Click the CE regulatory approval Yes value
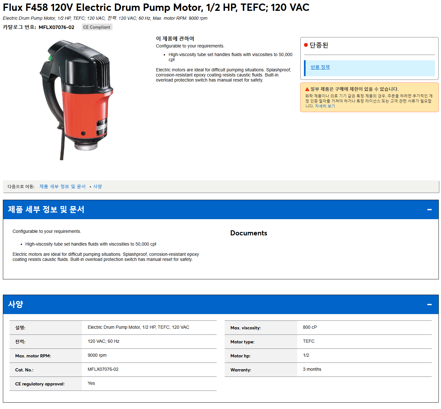Screen dimensions: 441x409 click(x=91, y=384)
